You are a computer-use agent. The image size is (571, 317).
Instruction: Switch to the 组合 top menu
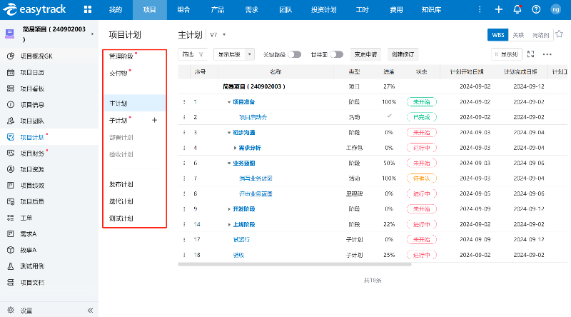tap(183, 10)
